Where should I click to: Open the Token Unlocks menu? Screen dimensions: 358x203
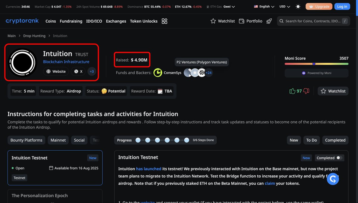click(144, 21)
